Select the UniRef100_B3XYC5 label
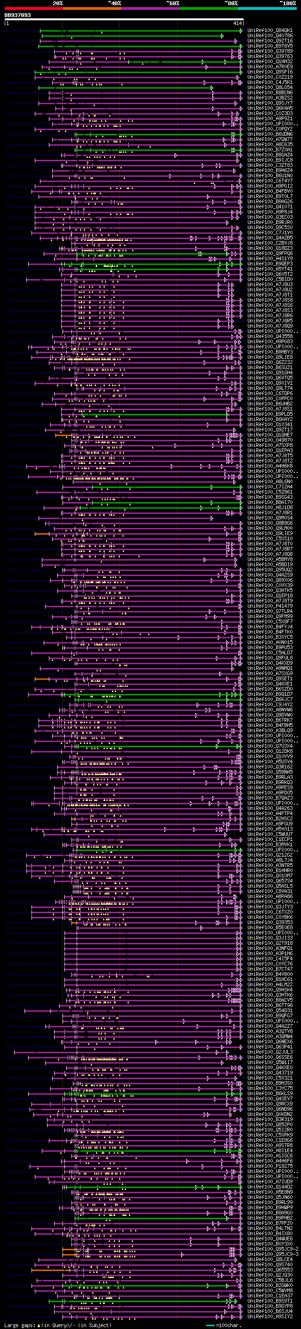 pos(270,637)
